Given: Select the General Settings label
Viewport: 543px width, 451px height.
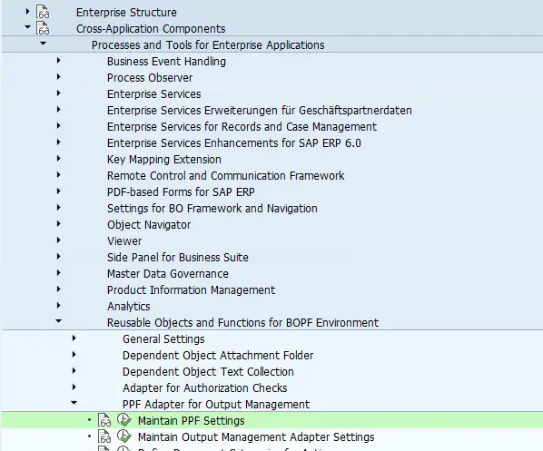Looking at the screenshot, I should point(163,338).
